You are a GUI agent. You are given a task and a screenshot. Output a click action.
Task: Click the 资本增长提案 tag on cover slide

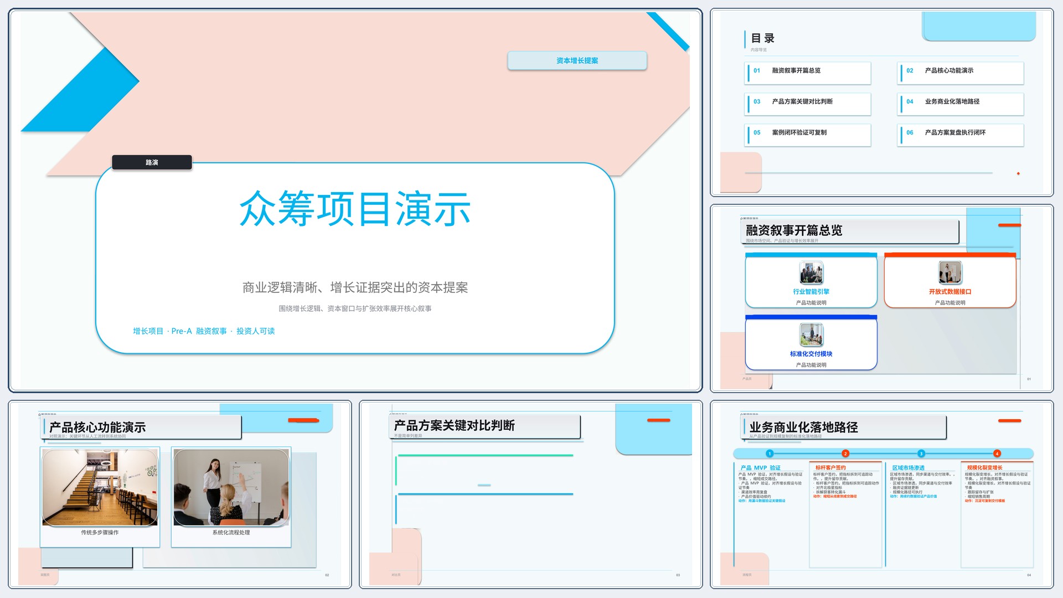click(577, 60)
